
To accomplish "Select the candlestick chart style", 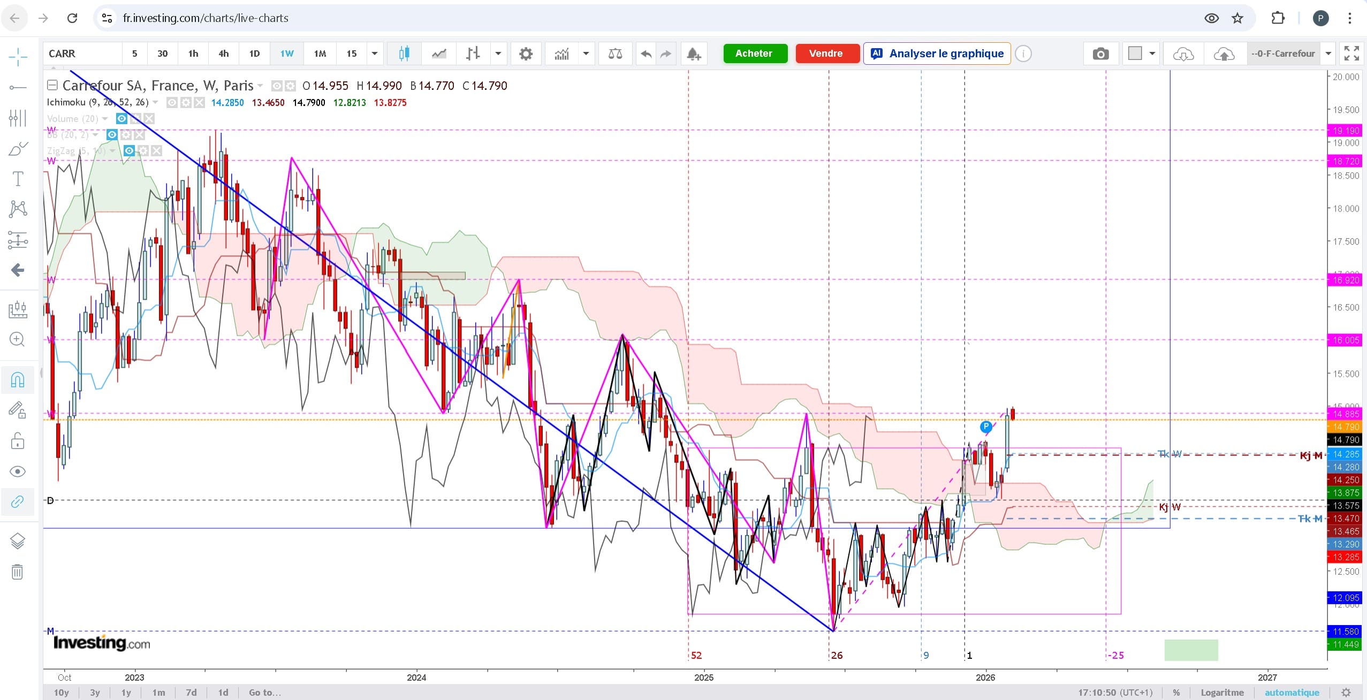I will click(x=404, y=54).
